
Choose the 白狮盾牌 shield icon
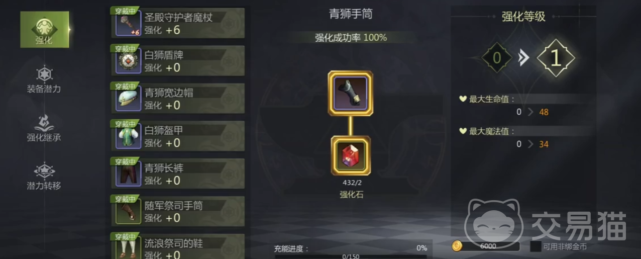tap(128, 61)
